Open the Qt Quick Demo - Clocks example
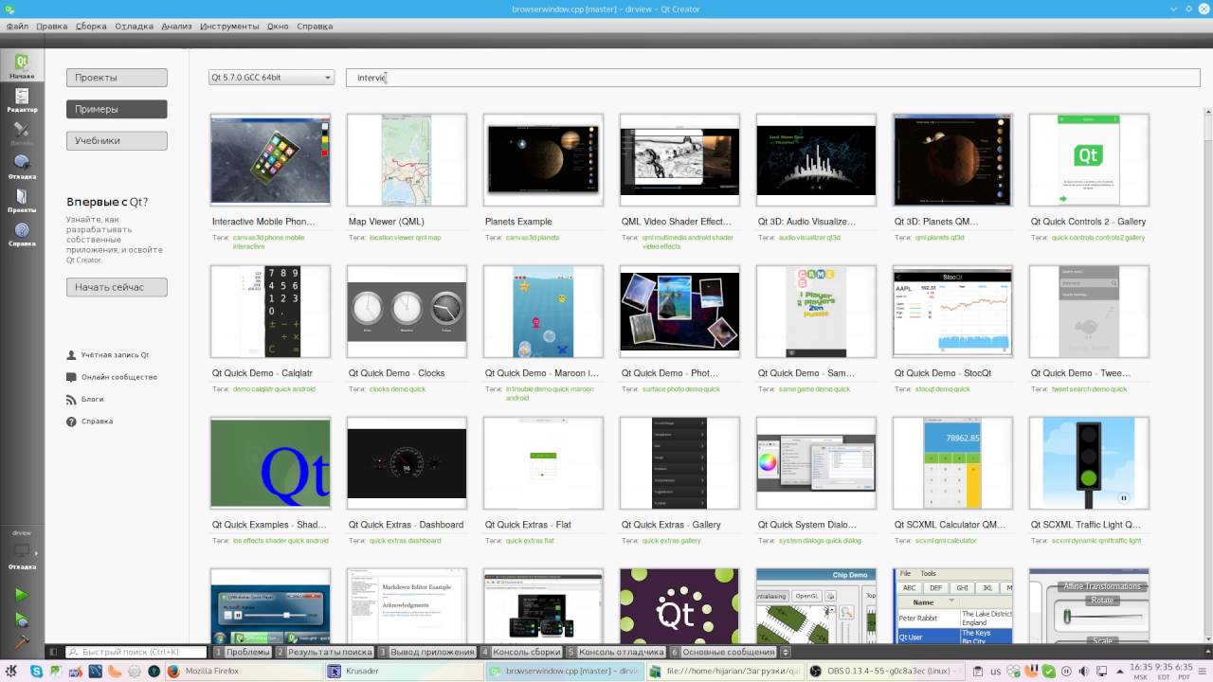The height and width of the screenshot is (682, 1213). point(407,312)
